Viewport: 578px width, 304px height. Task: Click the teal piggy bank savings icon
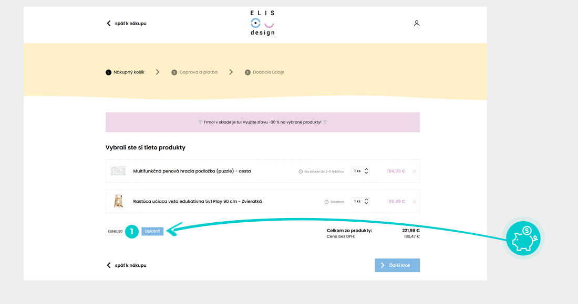[523, 238]
